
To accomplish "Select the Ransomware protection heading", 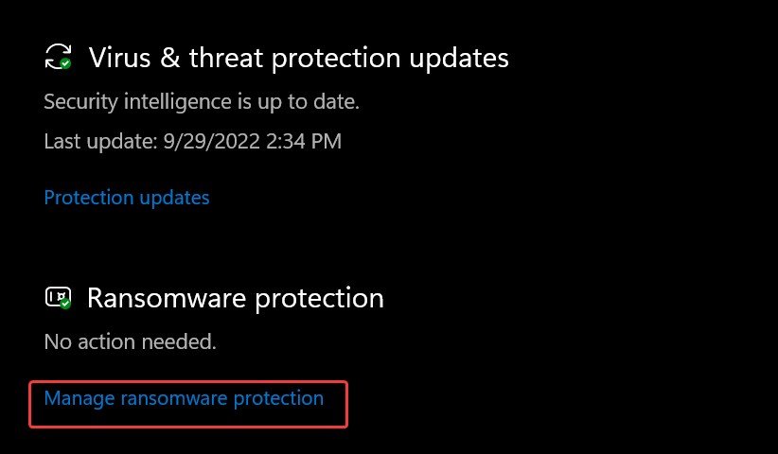I will click(x=235, y=298).
